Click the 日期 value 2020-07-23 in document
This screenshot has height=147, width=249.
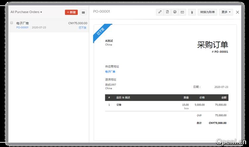221,87
